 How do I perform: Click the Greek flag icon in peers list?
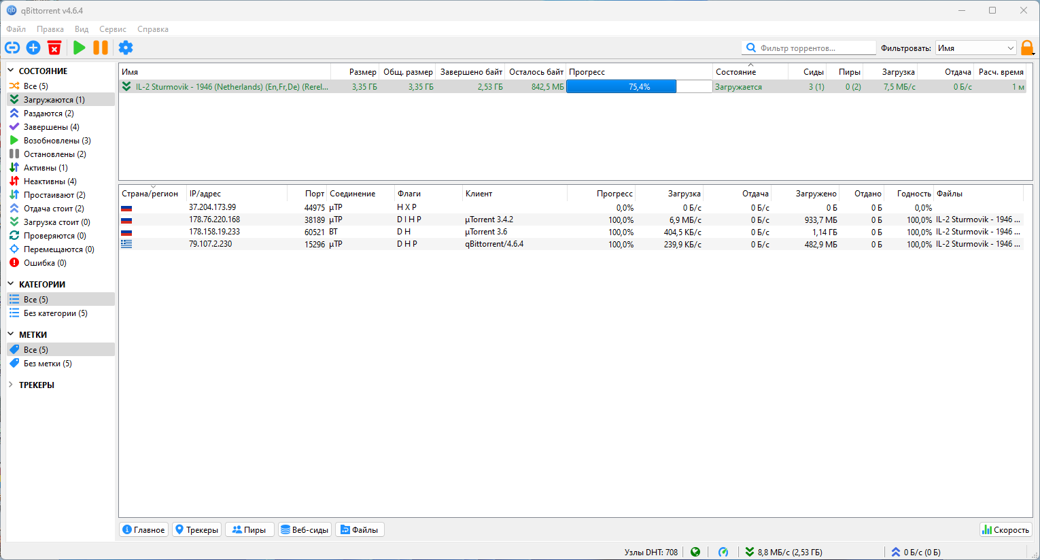point(126,244)
